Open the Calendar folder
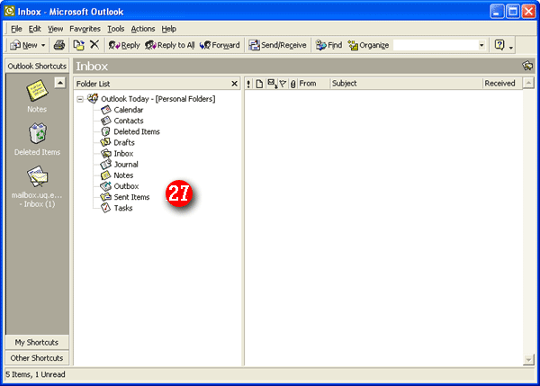Viewport: 540px width, 386px height. [129, 110]
